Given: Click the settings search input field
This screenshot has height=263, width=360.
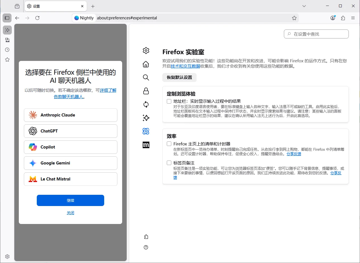Looking at the screenshot, I should click(316, 34).
